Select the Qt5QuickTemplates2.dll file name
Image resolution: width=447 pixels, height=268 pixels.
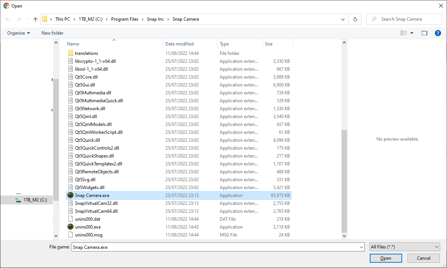click(99, 164)
